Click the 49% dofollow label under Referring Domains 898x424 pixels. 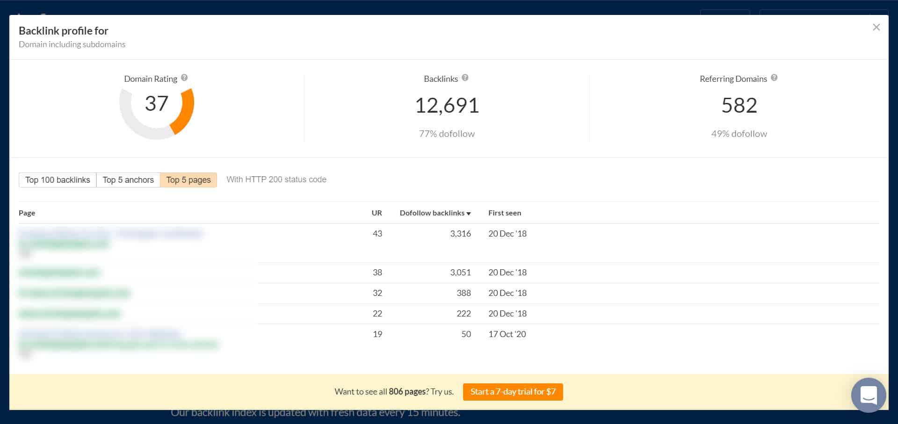pyautogui.click(x=739, y=134)
